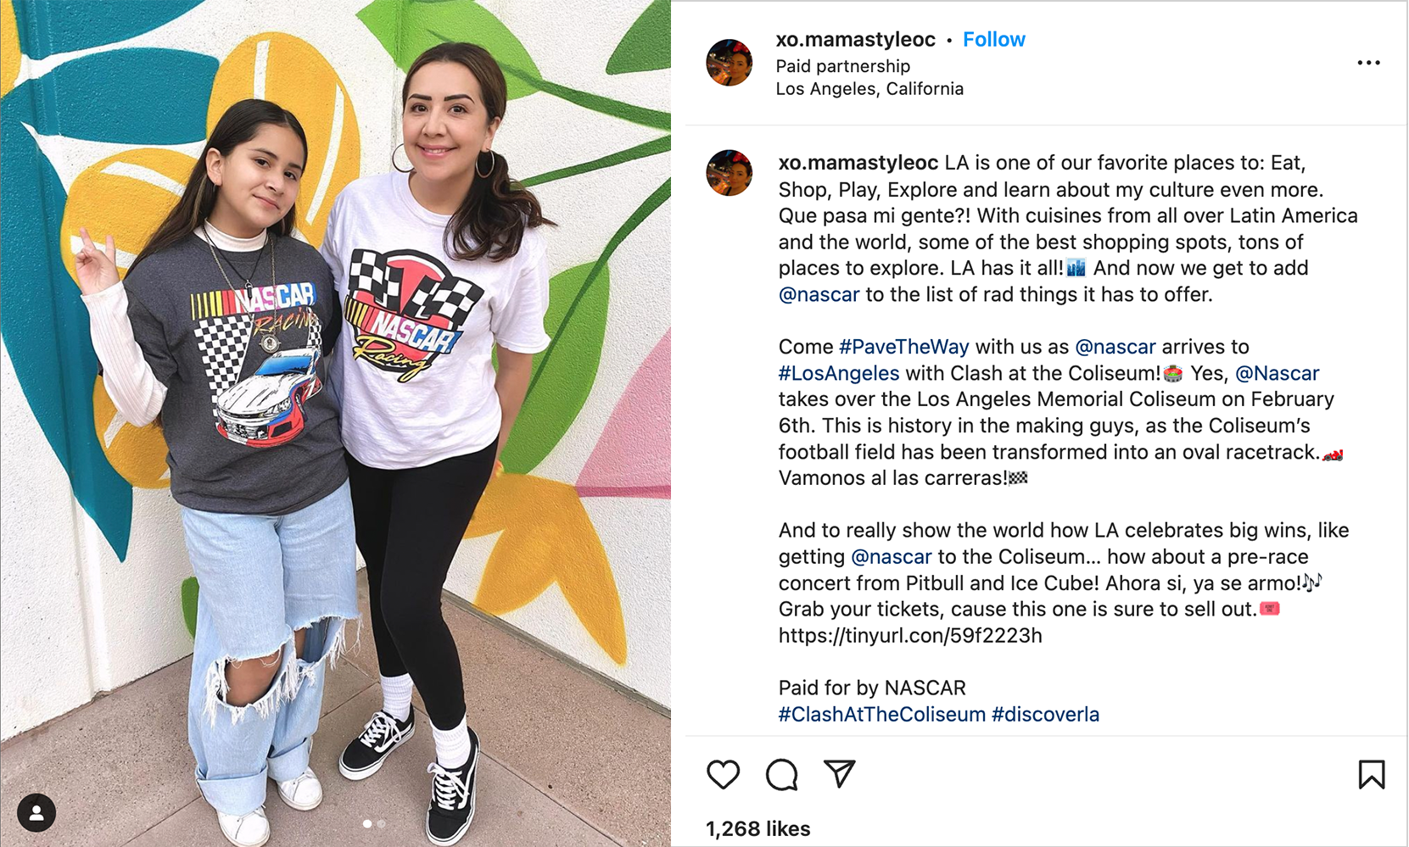Open the #LosAngeles hashtag

[839, 373]
